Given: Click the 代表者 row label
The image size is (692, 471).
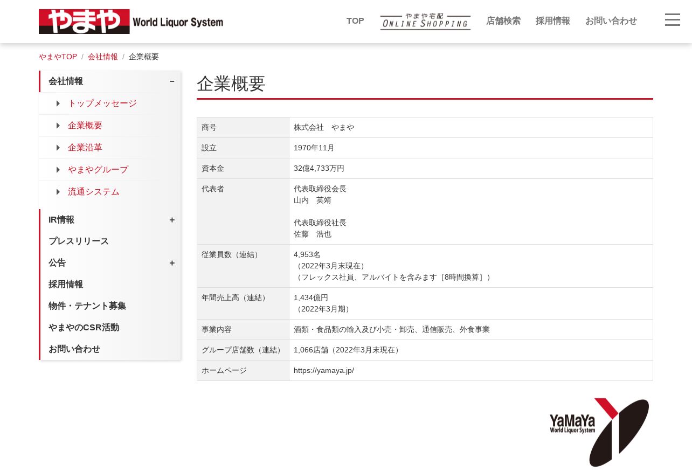Looking at the screenshot, I should point(213,189).
